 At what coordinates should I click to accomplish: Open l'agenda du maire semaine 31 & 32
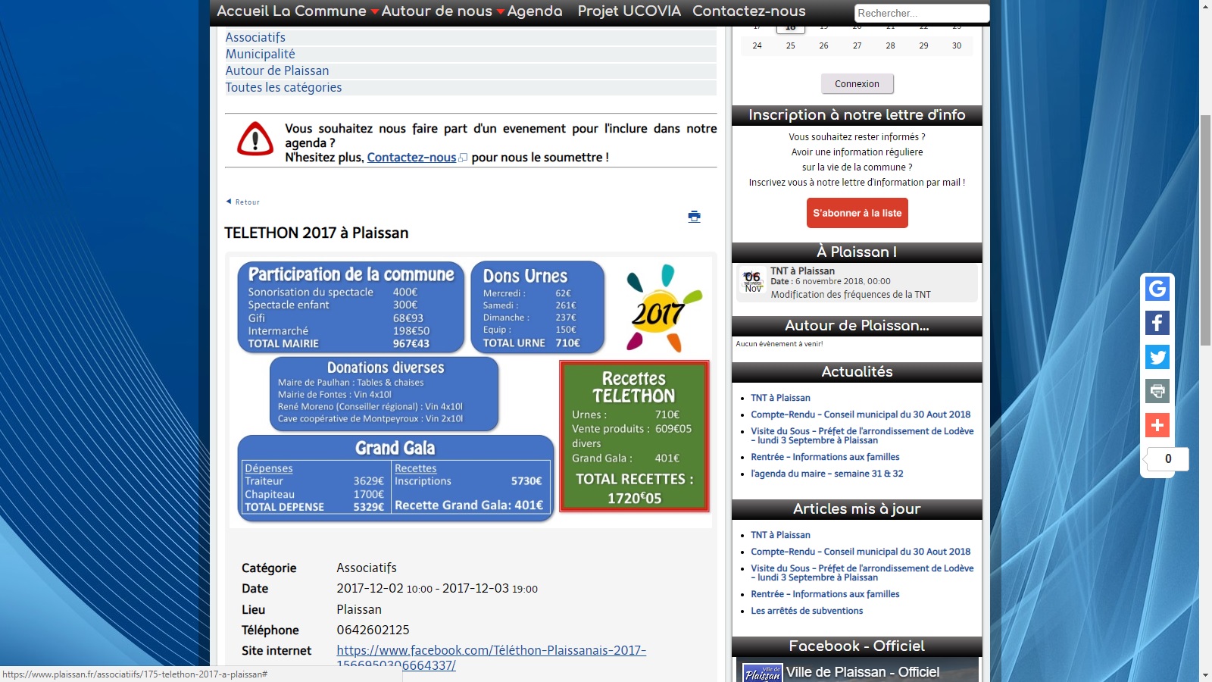point(826,474)
